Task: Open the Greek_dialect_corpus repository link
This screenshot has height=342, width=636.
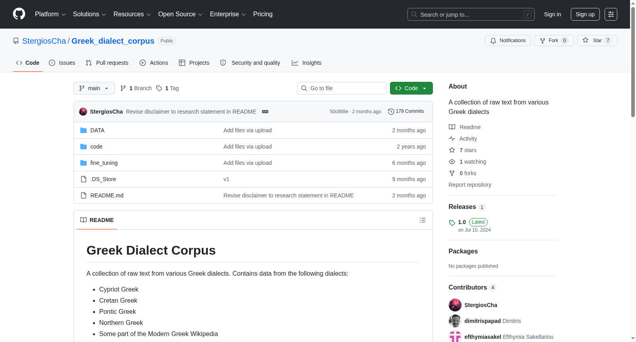Action: pyautogui.click(x=113, y=41)
